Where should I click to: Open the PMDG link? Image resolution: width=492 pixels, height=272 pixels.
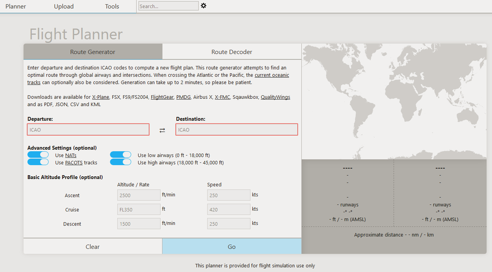183,97
